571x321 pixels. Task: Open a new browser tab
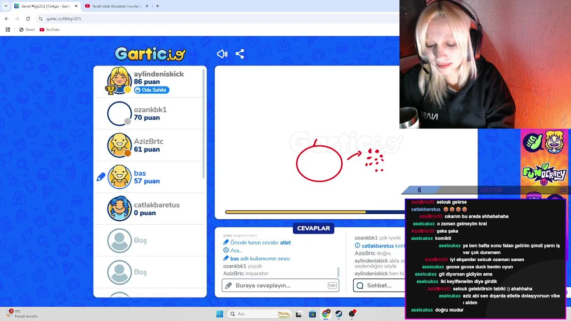click(157, 6)
